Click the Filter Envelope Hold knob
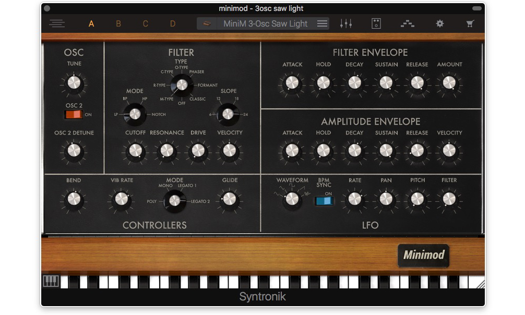Screen dimensions: 525x315 coord(324,82)
